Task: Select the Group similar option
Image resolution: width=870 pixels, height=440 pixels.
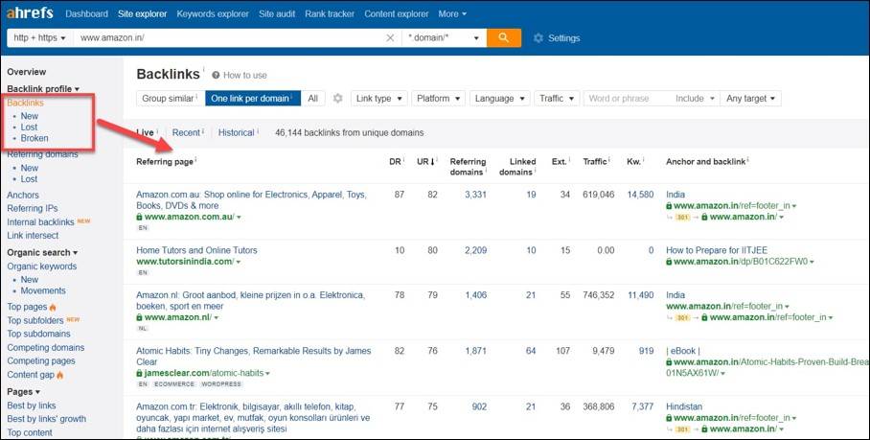Action: 171,98
